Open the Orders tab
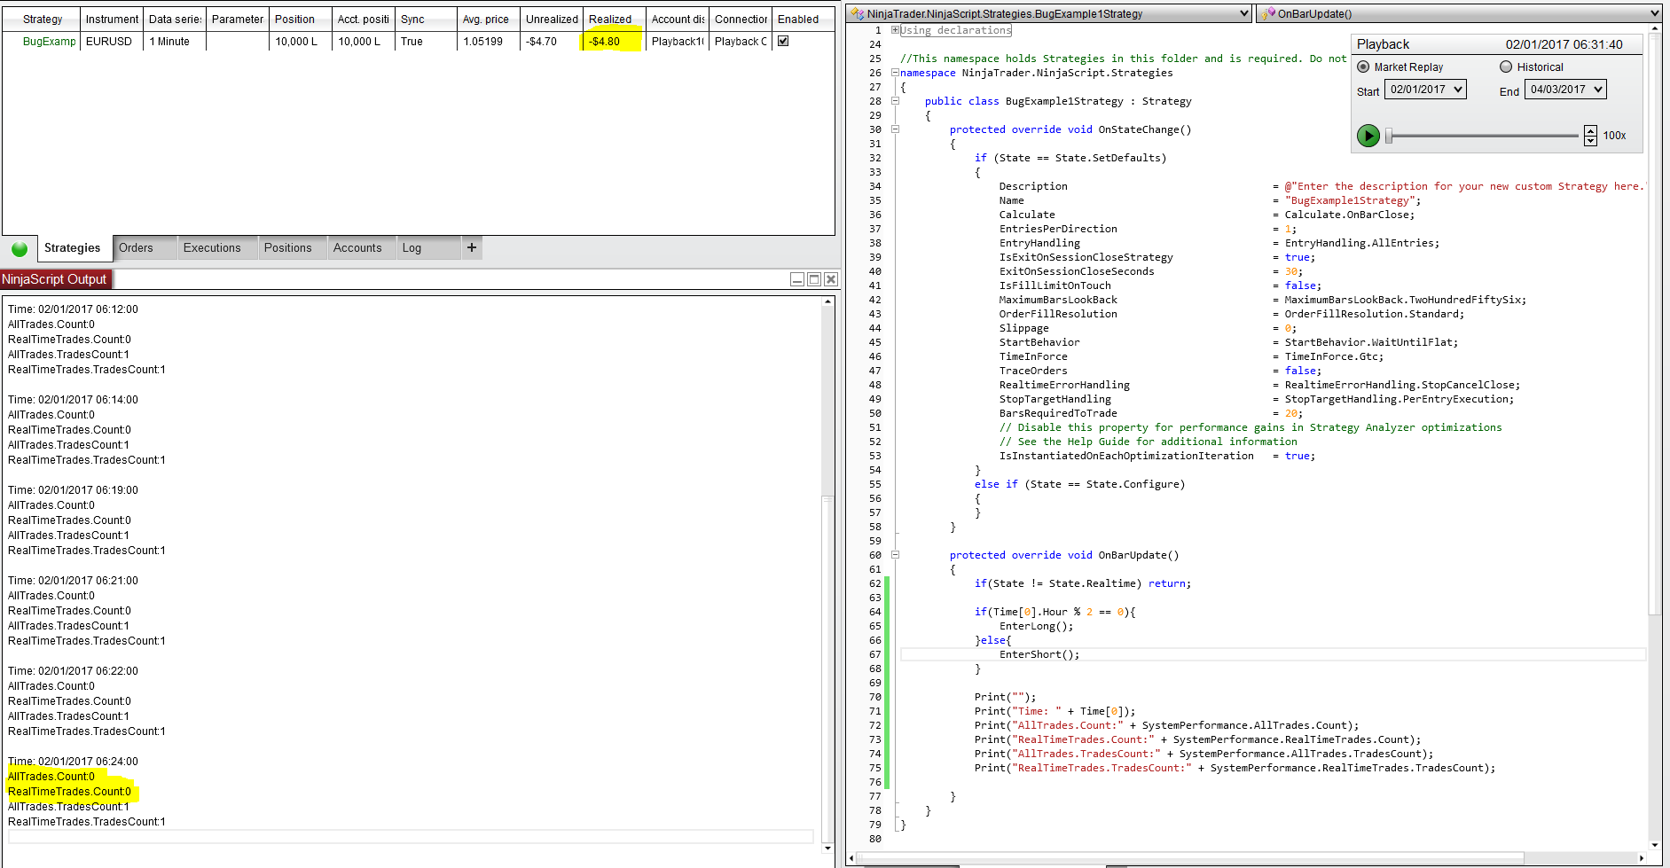 click(136, 248)
